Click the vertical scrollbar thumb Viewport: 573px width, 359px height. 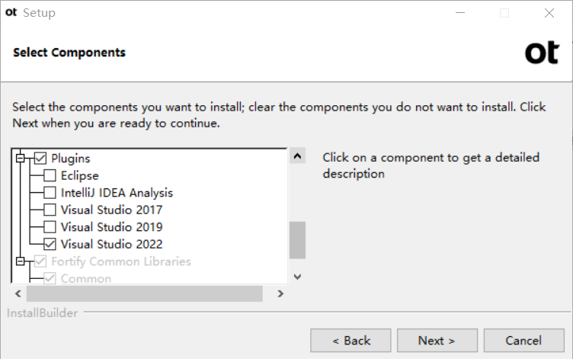click(x=297, y=240)
